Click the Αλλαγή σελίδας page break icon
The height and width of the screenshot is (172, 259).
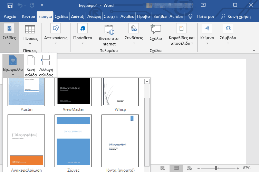point(46,60)
